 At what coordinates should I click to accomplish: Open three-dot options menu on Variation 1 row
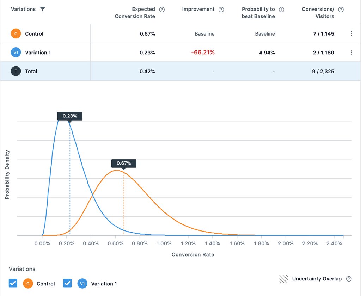click(x=351, y=53)
